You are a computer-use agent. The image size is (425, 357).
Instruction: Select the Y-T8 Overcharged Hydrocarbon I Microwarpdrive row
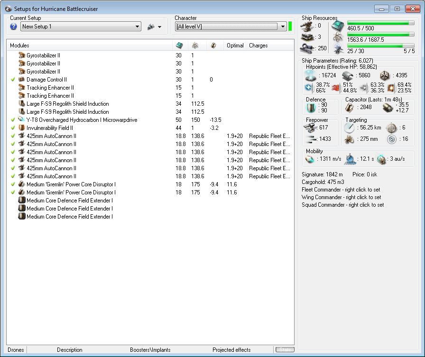click(x=150, y=120)
